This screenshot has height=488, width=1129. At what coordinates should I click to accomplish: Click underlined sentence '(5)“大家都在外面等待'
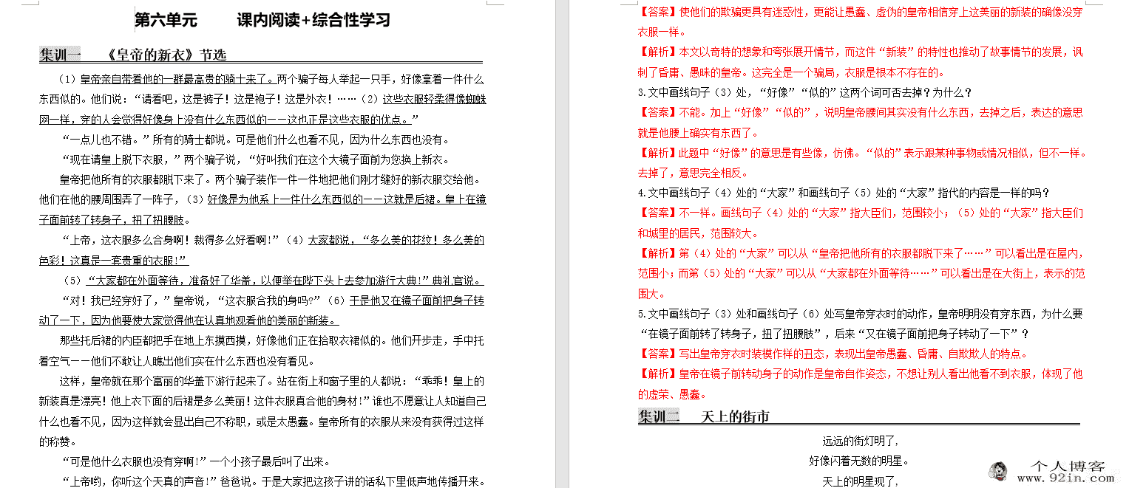(x=274, y=281)
